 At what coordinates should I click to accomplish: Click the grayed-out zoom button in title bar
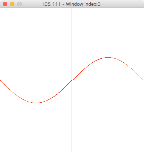19,4
